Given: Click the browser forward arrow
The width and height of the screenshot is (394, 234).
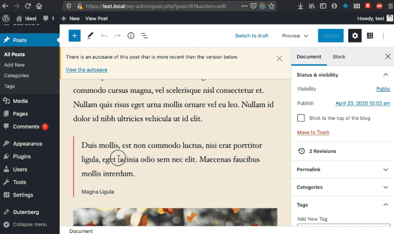Looking at the screenshot, I should pos(17,6).
